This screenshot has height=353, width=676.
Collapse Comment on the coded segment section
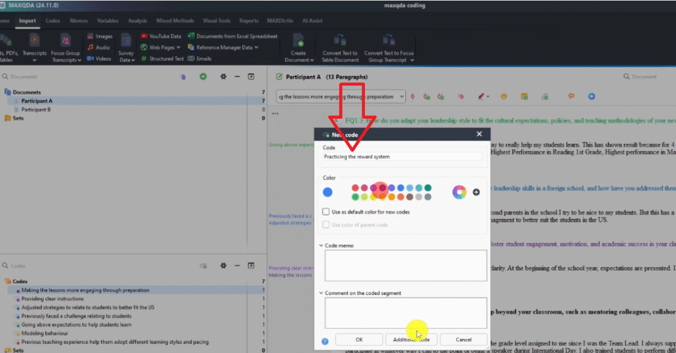coord(321,293)
